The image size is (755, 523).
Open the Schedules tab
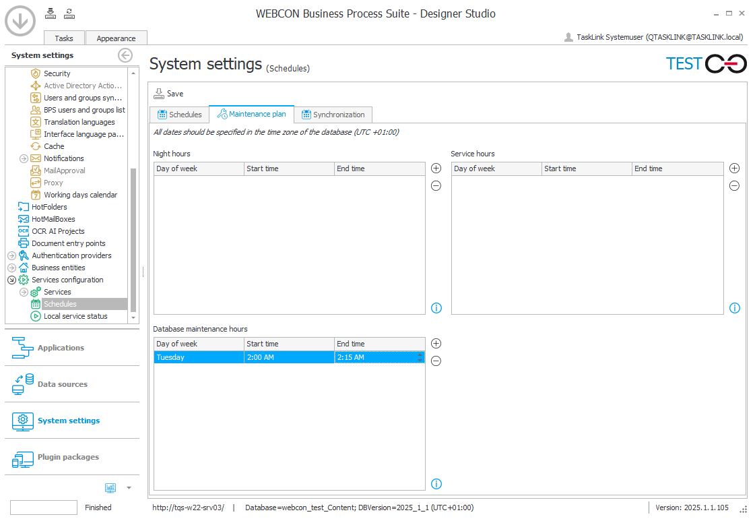pyautogui.click(x=180, y=115)
